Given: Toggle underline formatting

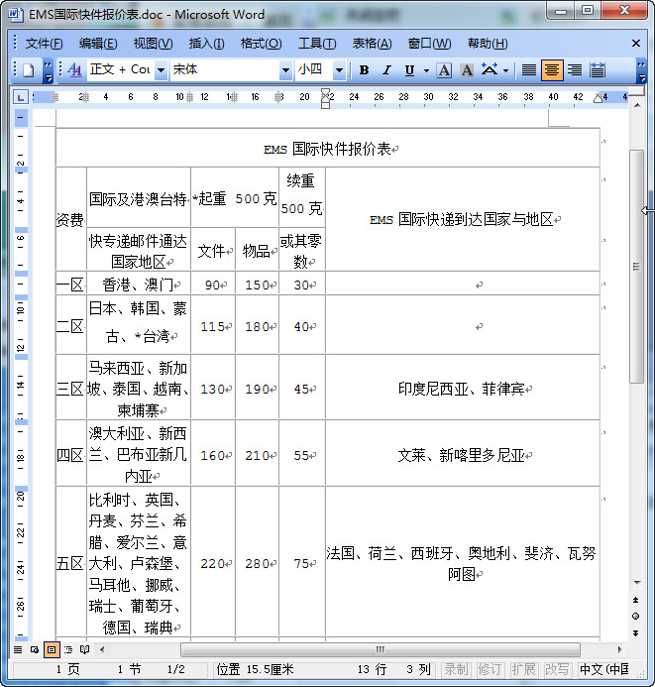Looking at the screenshot, I should [x=409, y=70].
